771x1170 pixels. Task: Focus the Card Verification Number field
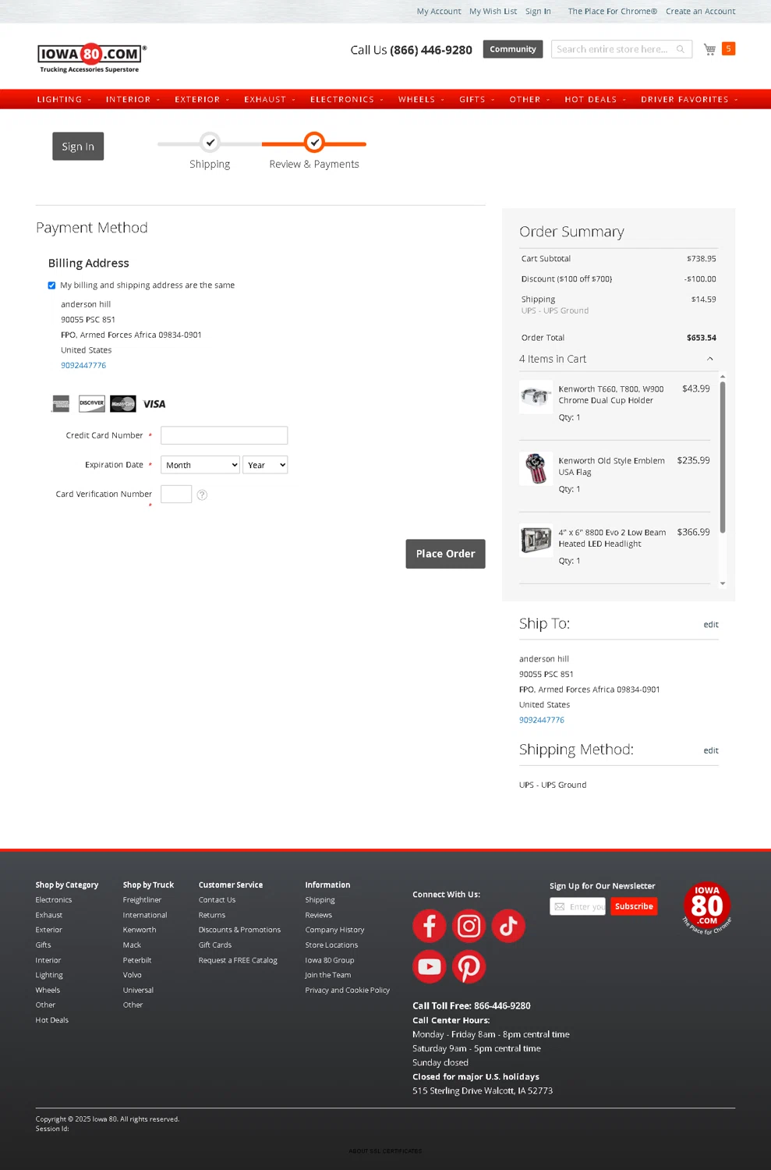(x=176, y=495)
